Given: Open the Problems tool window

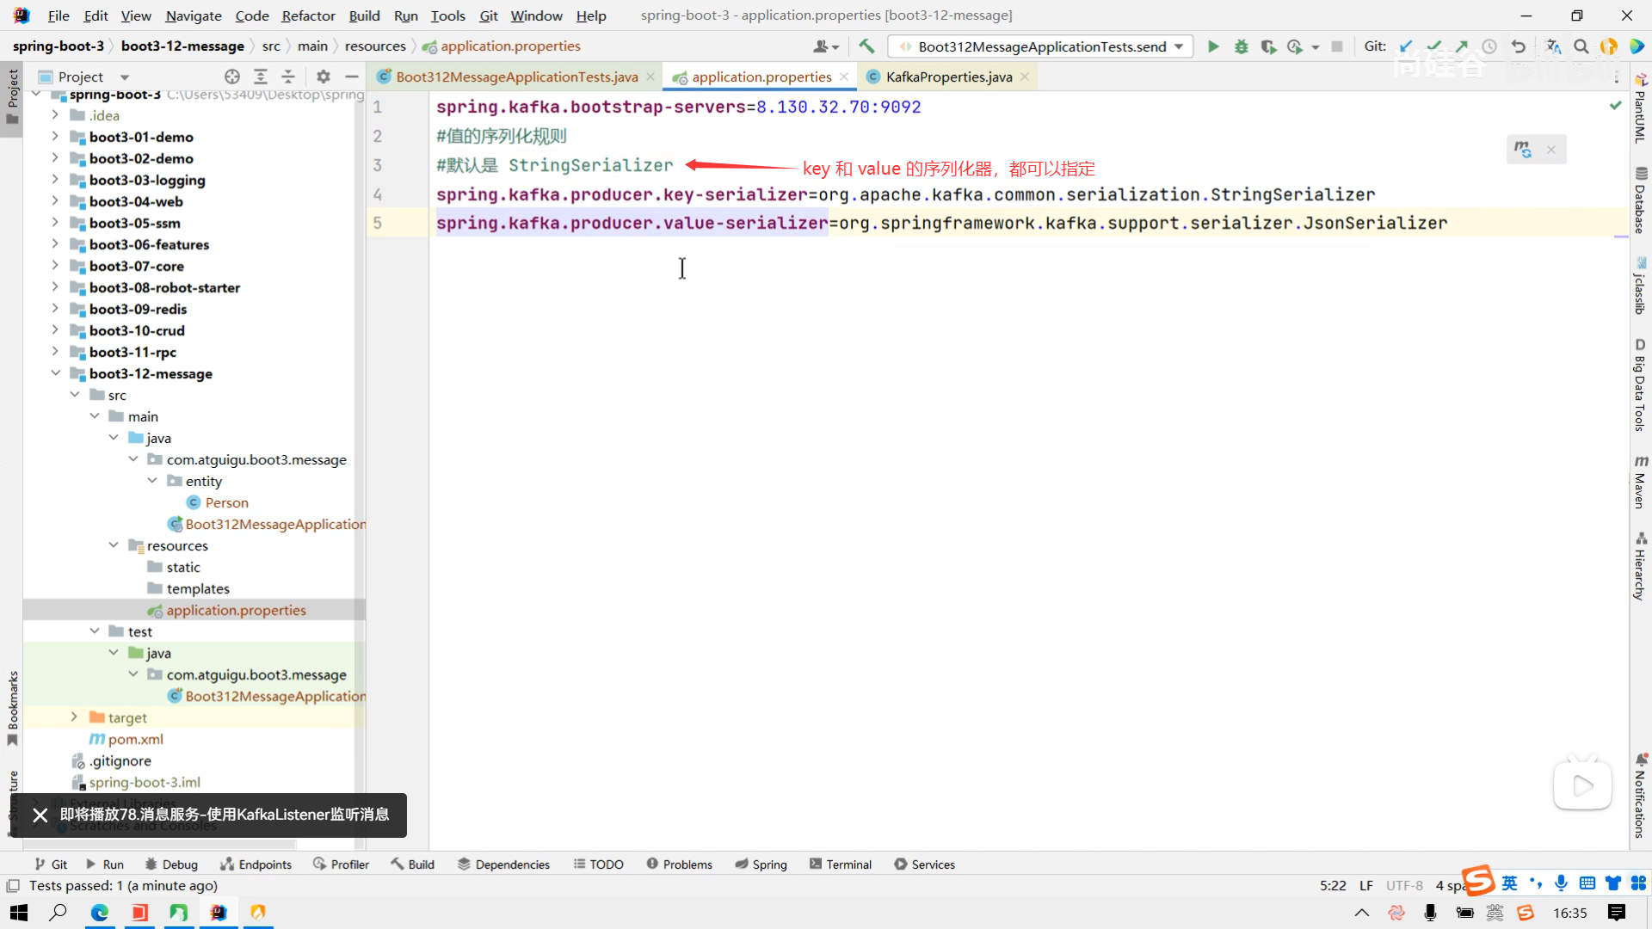Looking at the screenshot, I should pos(679,864).
